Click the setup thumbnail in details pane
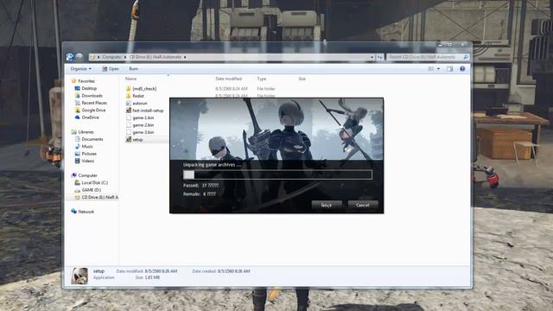 (x=79, y=276)
